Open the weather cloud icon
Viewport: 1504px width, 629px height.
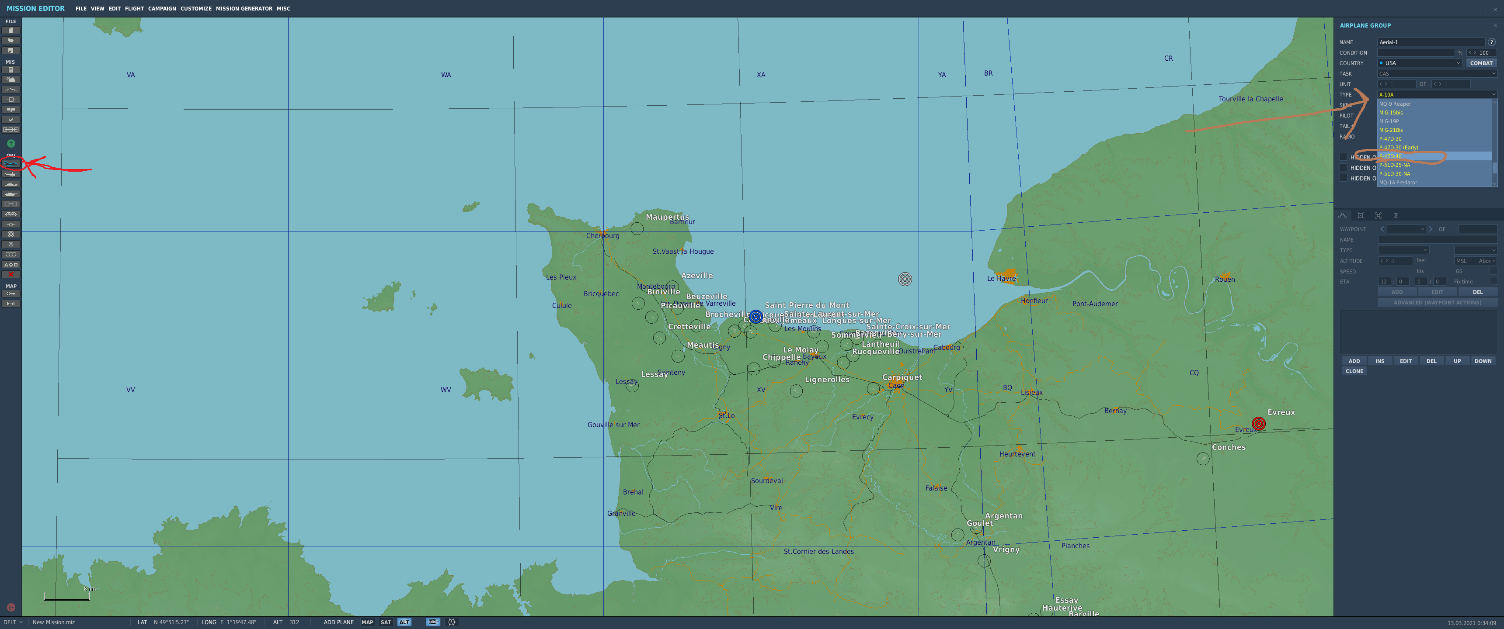[x=10, y=79]
